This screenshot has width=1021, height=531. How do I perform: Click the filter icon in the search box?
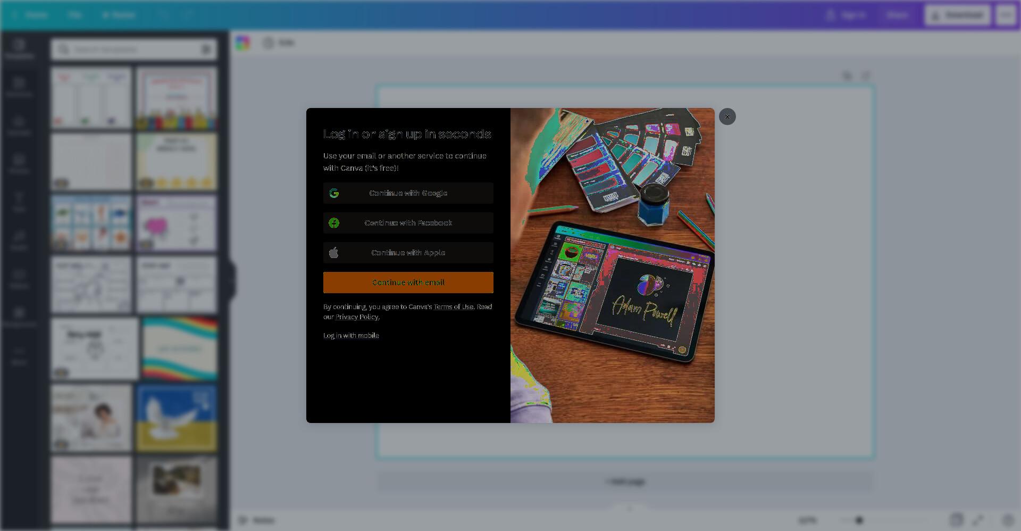point(206,49)
